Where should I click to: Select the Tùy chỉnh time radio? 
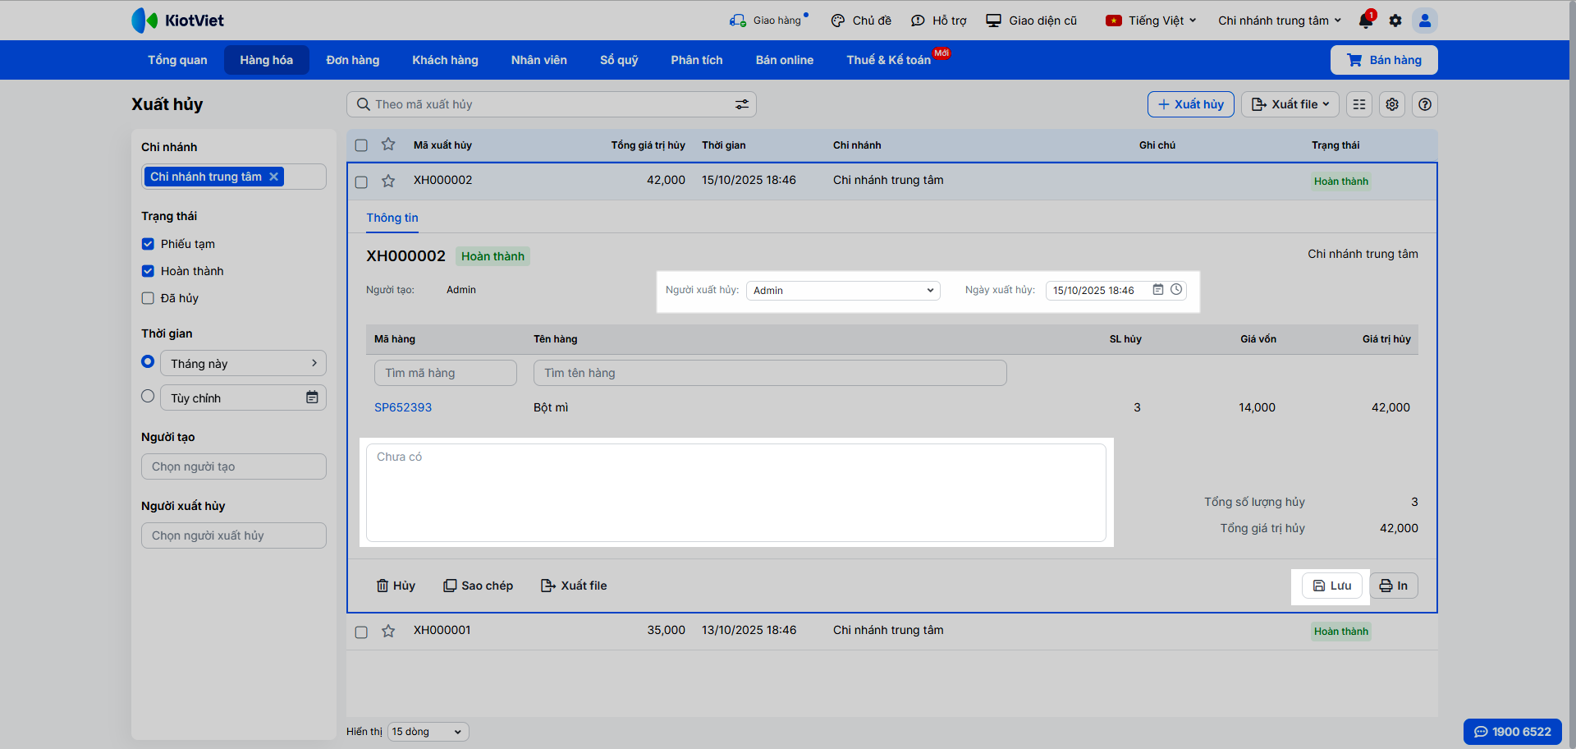click(148, 396)
